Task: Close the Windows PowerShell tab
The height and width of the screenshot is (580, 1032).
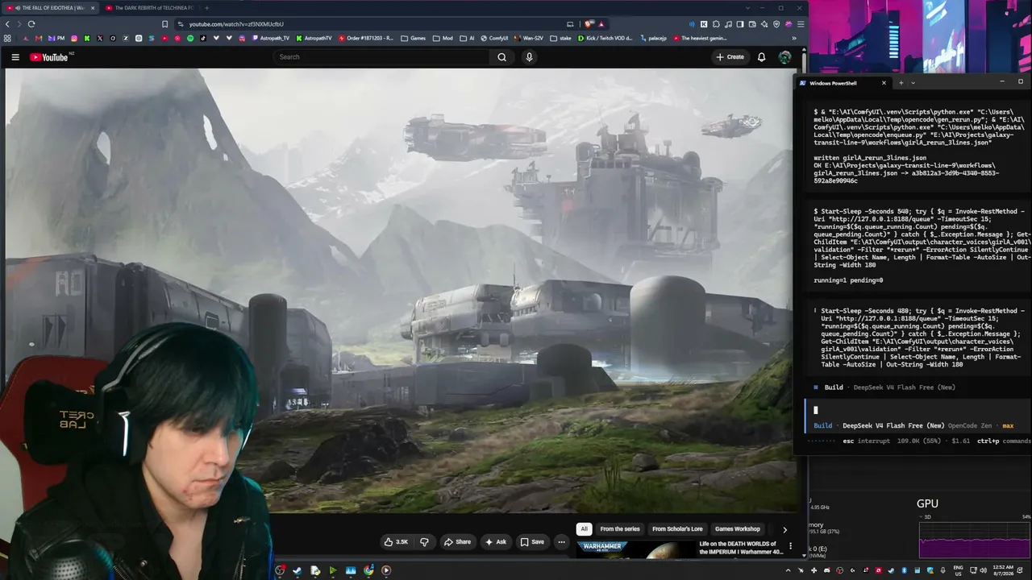Action: point(884,83)
